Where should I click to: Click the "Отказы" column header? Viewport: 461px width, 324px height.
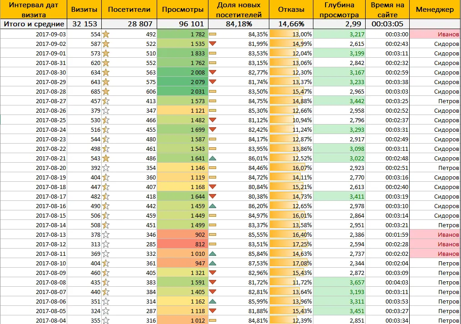(291, 10)
